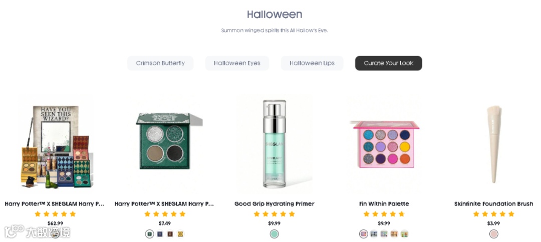Image resolution: width=541 pixels, height=242 pixels.
Task: Choose the navy blue swatch under $7.49 palette
Action: coord(160,234)
